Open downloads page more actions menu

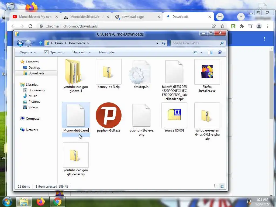[x=264, y=39]
